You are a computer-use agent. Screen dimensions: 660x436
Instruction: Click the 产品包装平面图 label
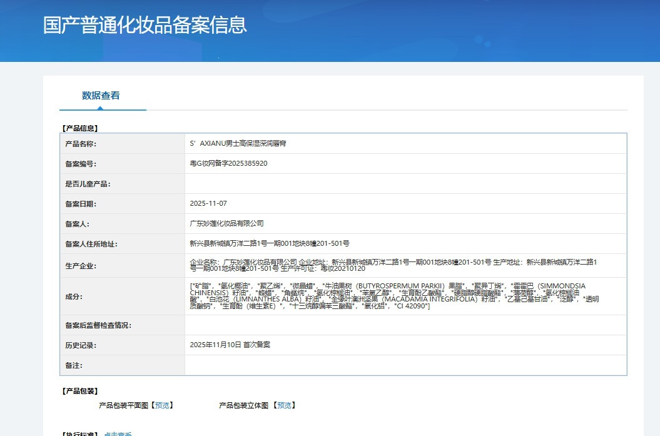pyautogui.click(x=124, y=405)
